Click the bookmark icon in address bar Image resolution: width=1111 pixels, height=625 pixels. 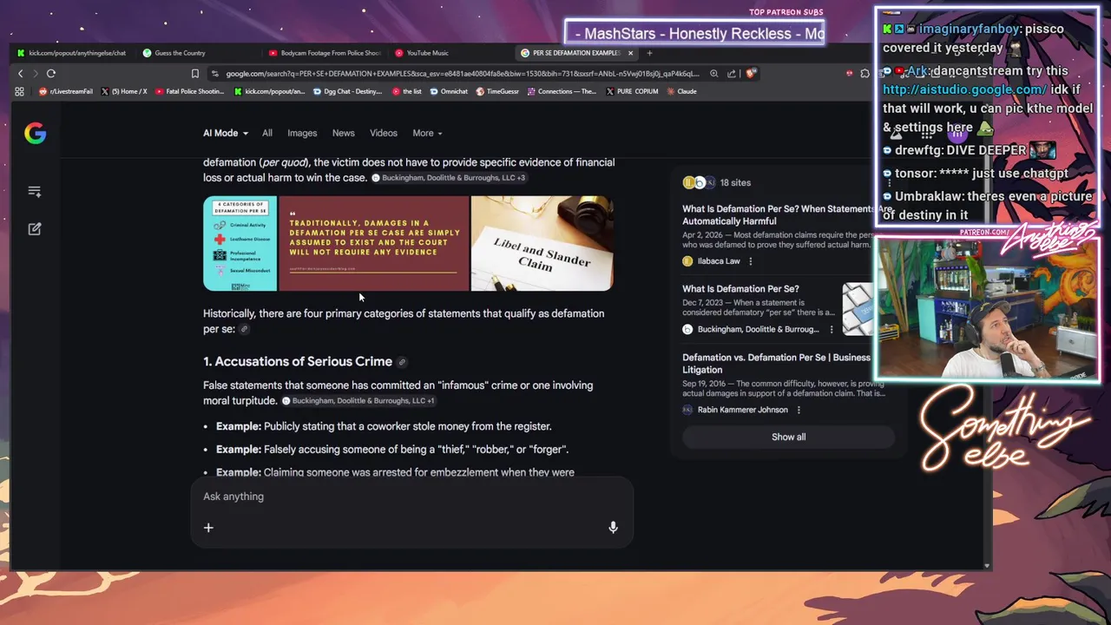195,74
